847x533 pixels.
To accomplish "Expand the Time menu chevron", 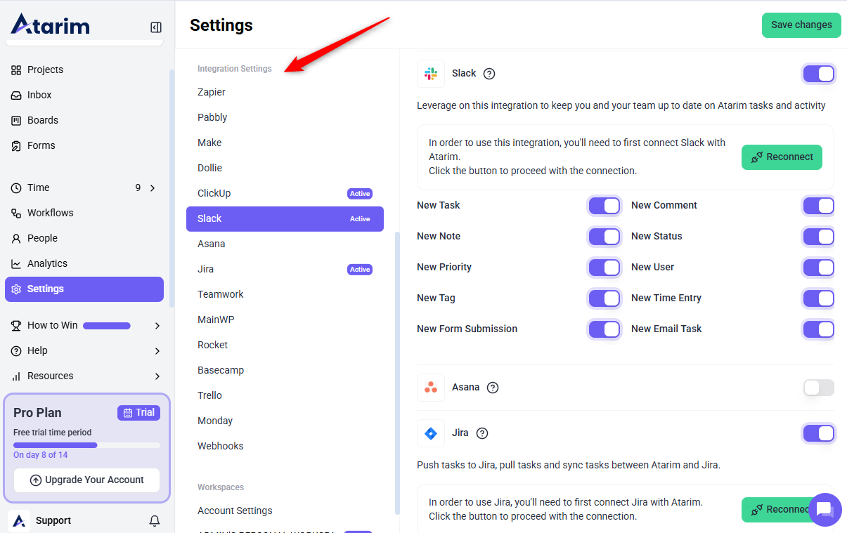I will [153, 187].
